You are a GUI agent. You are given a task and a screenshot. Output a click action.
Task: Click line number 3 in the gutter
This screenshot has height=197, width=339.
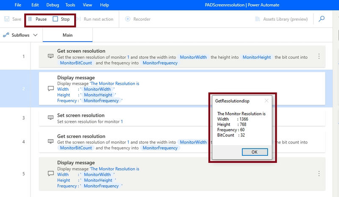24,118
